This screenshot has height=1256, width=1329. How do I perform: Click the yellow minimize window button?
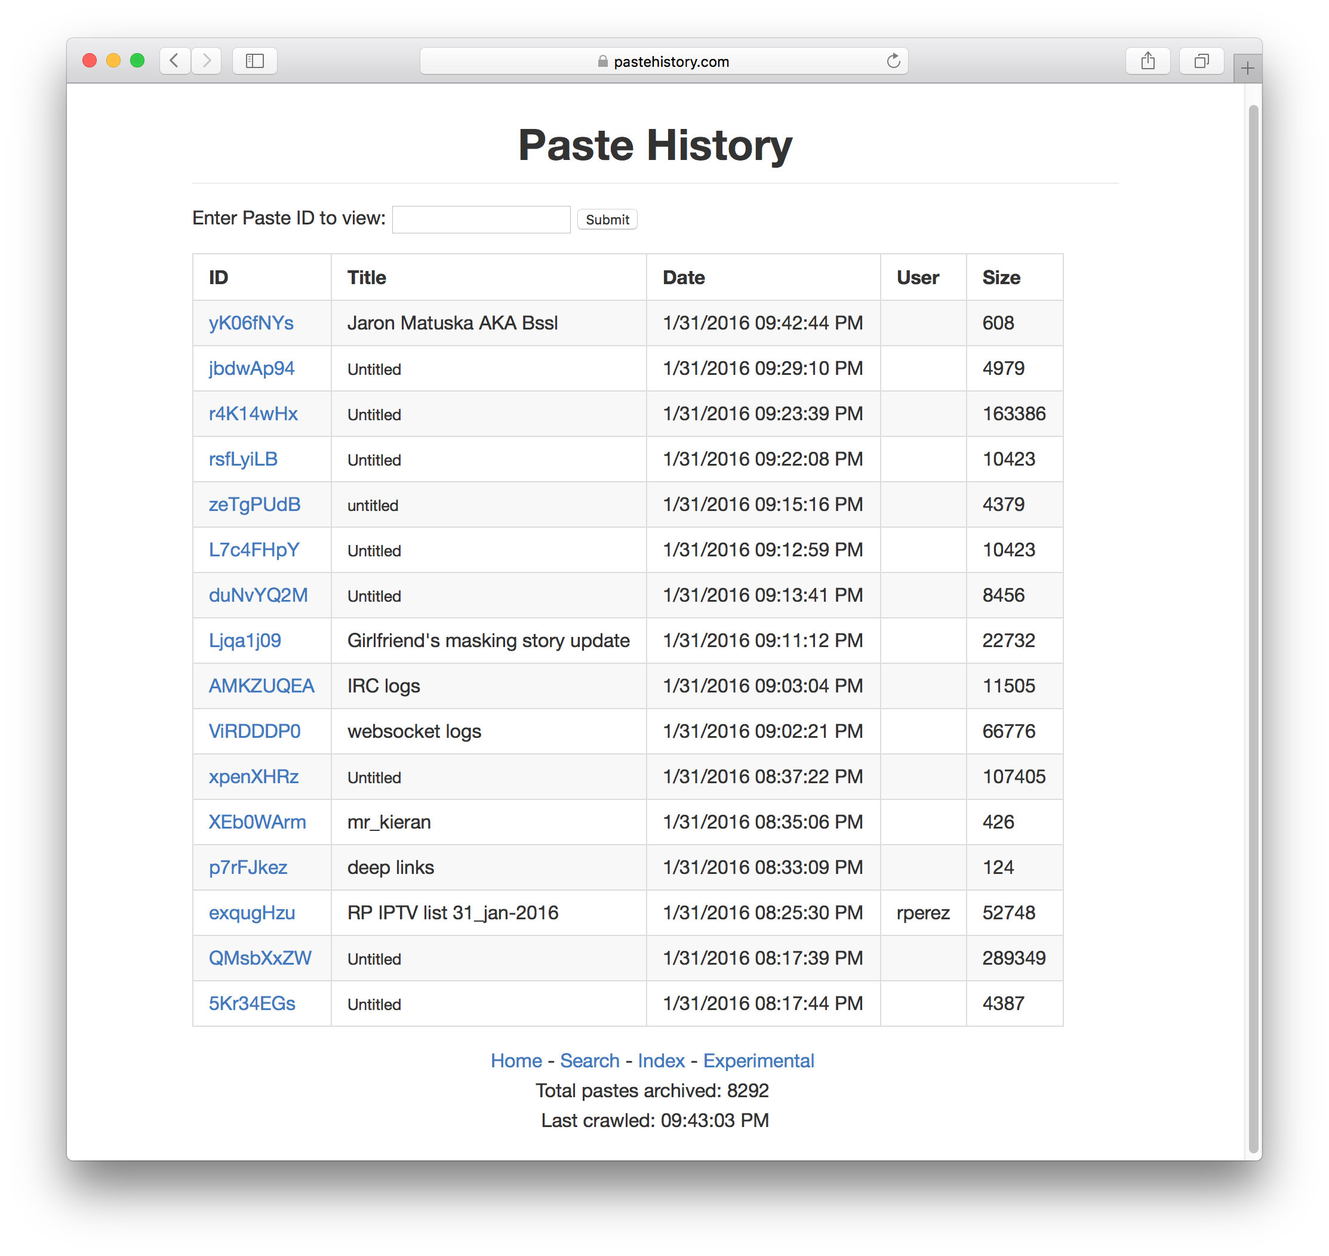(x=113, y=61)
